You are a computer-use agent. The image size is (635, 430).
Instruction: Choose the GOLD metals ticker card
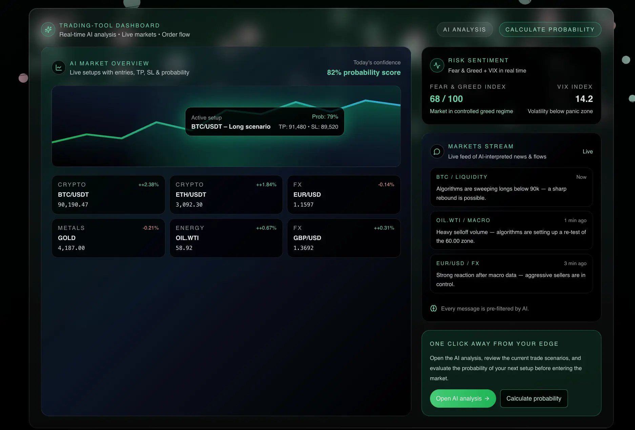click(x=108, y=238)
